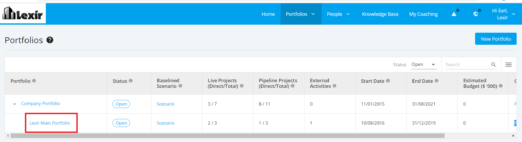Open My Coaching page
This screenshot has height=142, width=522.
pyautogui.click(x=423, y=14)
